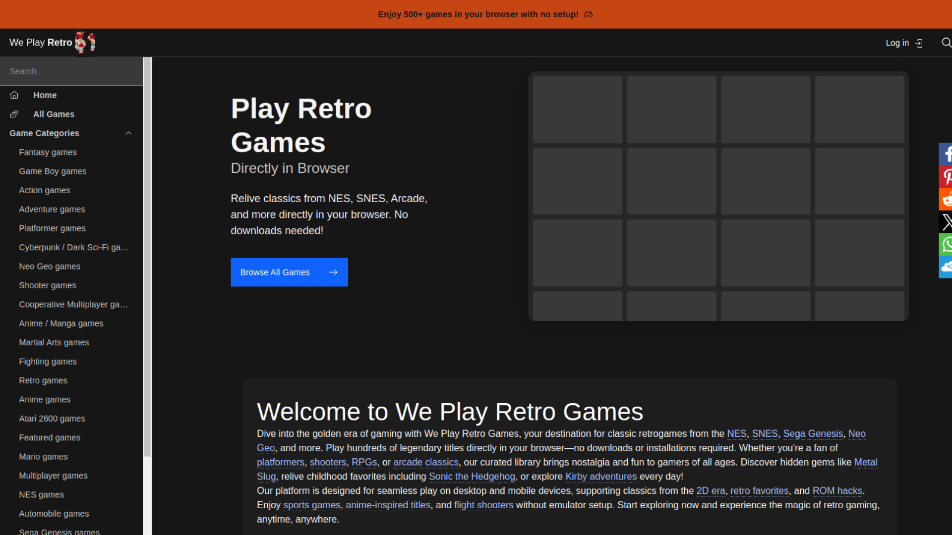Follow the Sonic the Hedgehog link

pyautogui.click(x=472, y=476)
